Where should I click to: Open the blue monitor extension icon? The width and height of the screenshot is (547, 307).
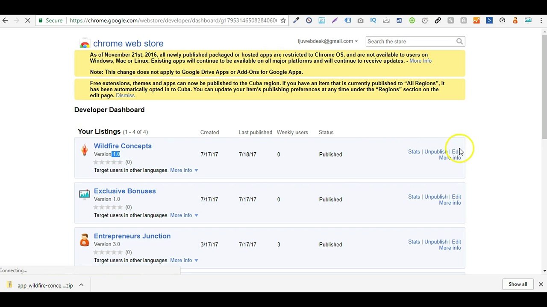click(528, 20)
